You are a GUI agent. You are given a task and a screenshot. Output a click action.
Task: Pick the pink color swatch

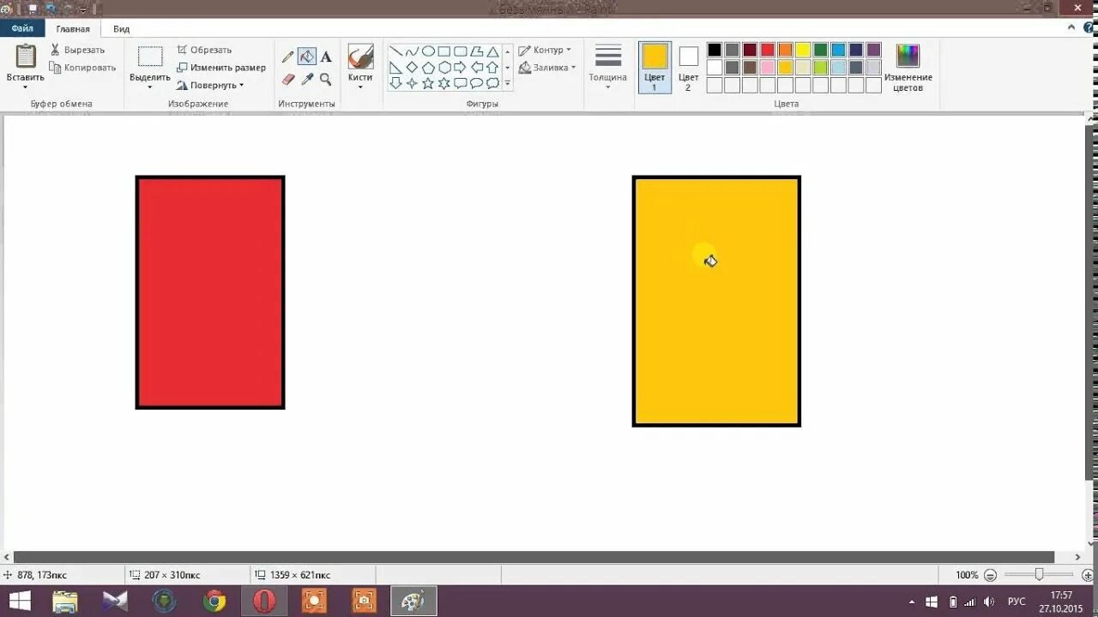[x=768, y=67]
